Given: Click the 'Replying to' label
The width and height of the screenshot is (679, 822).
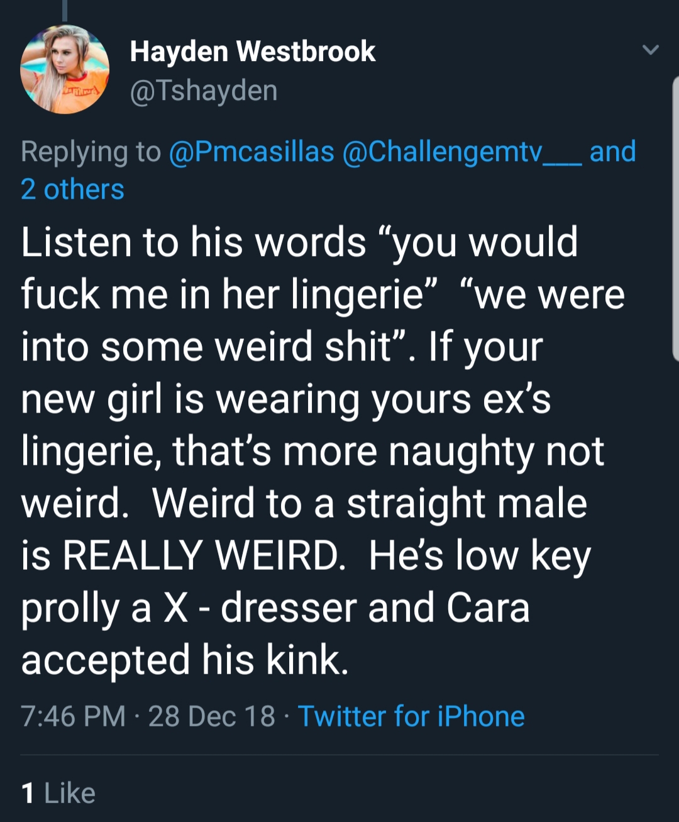Looking at the screenshot, I should click(91, 152).
